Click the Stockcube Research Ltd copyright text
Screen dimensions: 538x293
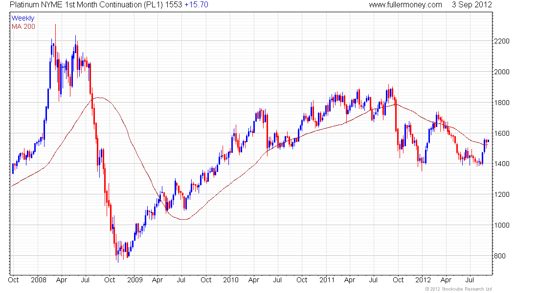(458, 289)
